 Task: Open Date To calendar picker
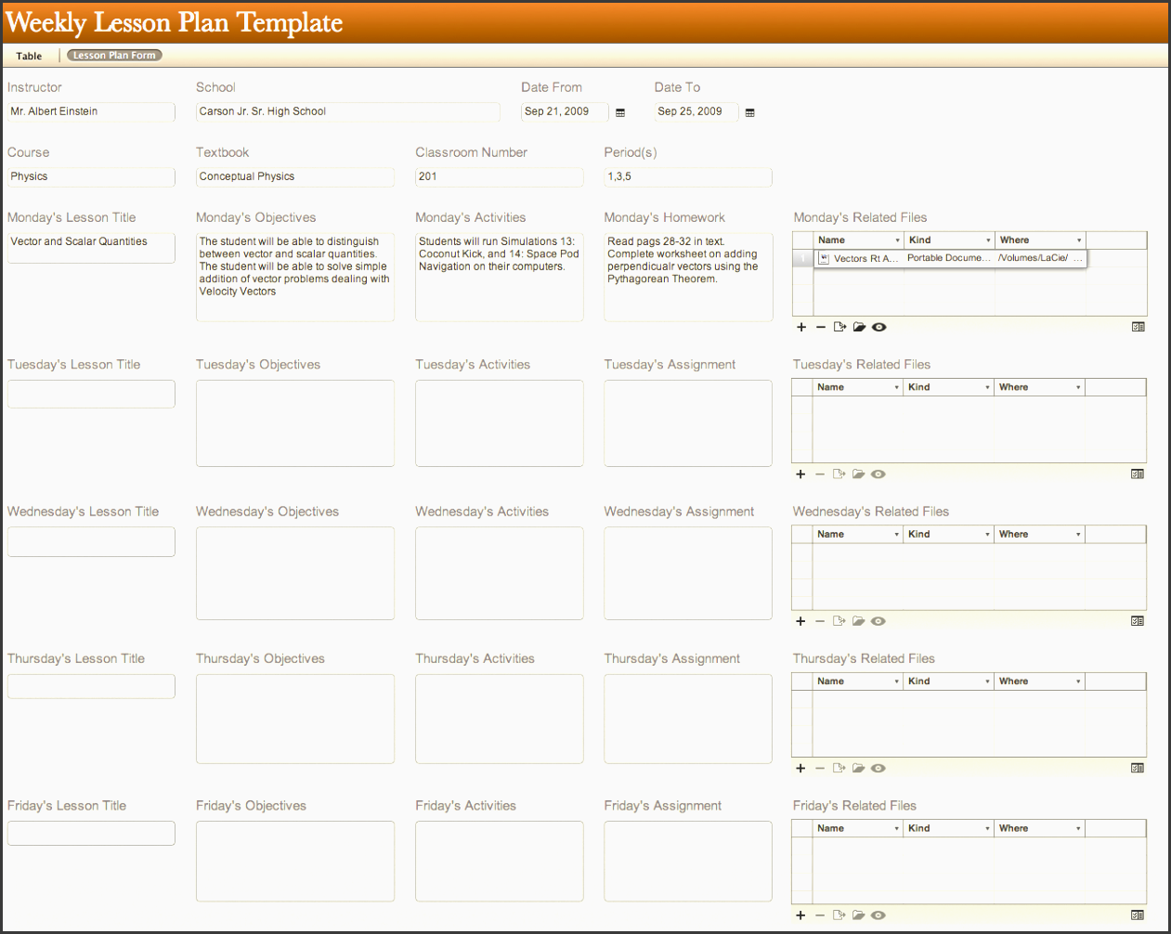[x=750, y=112]
